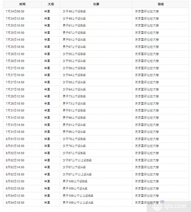The height and width of the screenshot is (212, 191).
Task: Select the 女子87公斤以上级B组 event cell
Action: click(96, 160)
